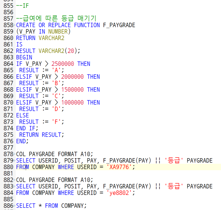Click the '--IF' comment on line 855
This screenshot has height=210, width=221.
click(x=22, y=6)
